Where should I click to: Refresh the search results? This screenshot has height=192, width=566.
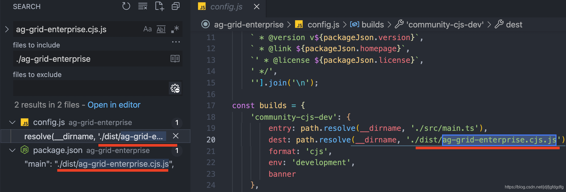point(126,6)
